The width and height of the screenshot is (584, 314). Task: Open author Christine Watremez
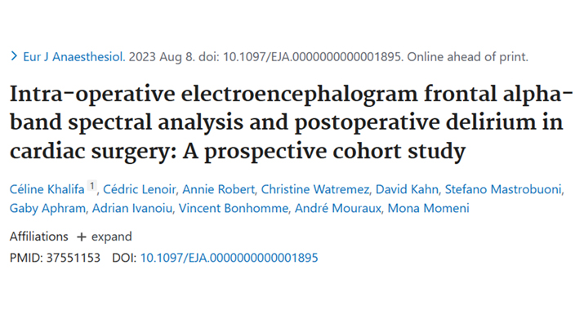point(315,189)
